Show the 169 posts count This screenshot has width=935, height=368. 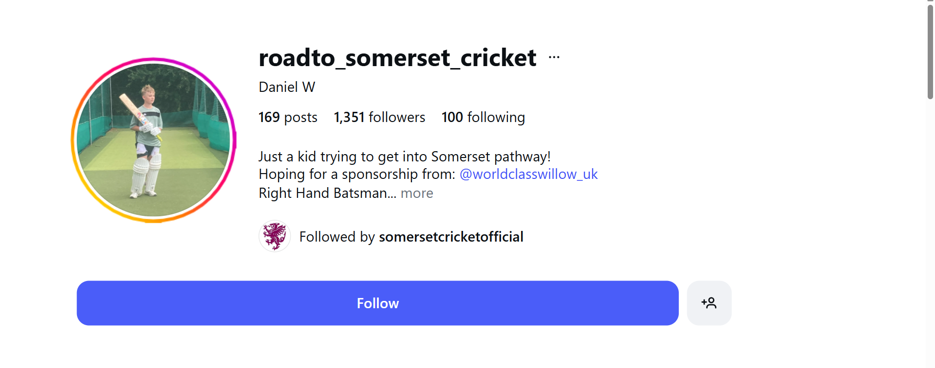(x=288, y=117)
